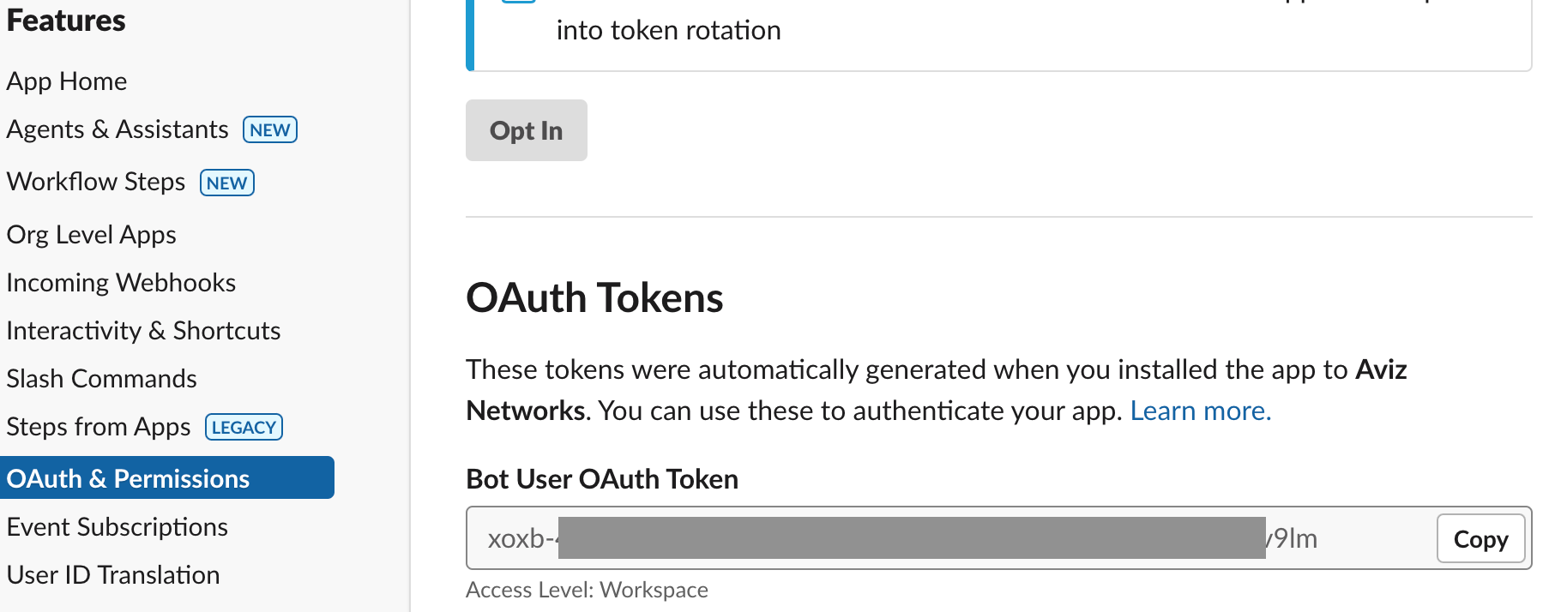Click the LEGACY badge by Steps from Apps
The height and width of the screenshot is (612, 1549).
(244, 428)
